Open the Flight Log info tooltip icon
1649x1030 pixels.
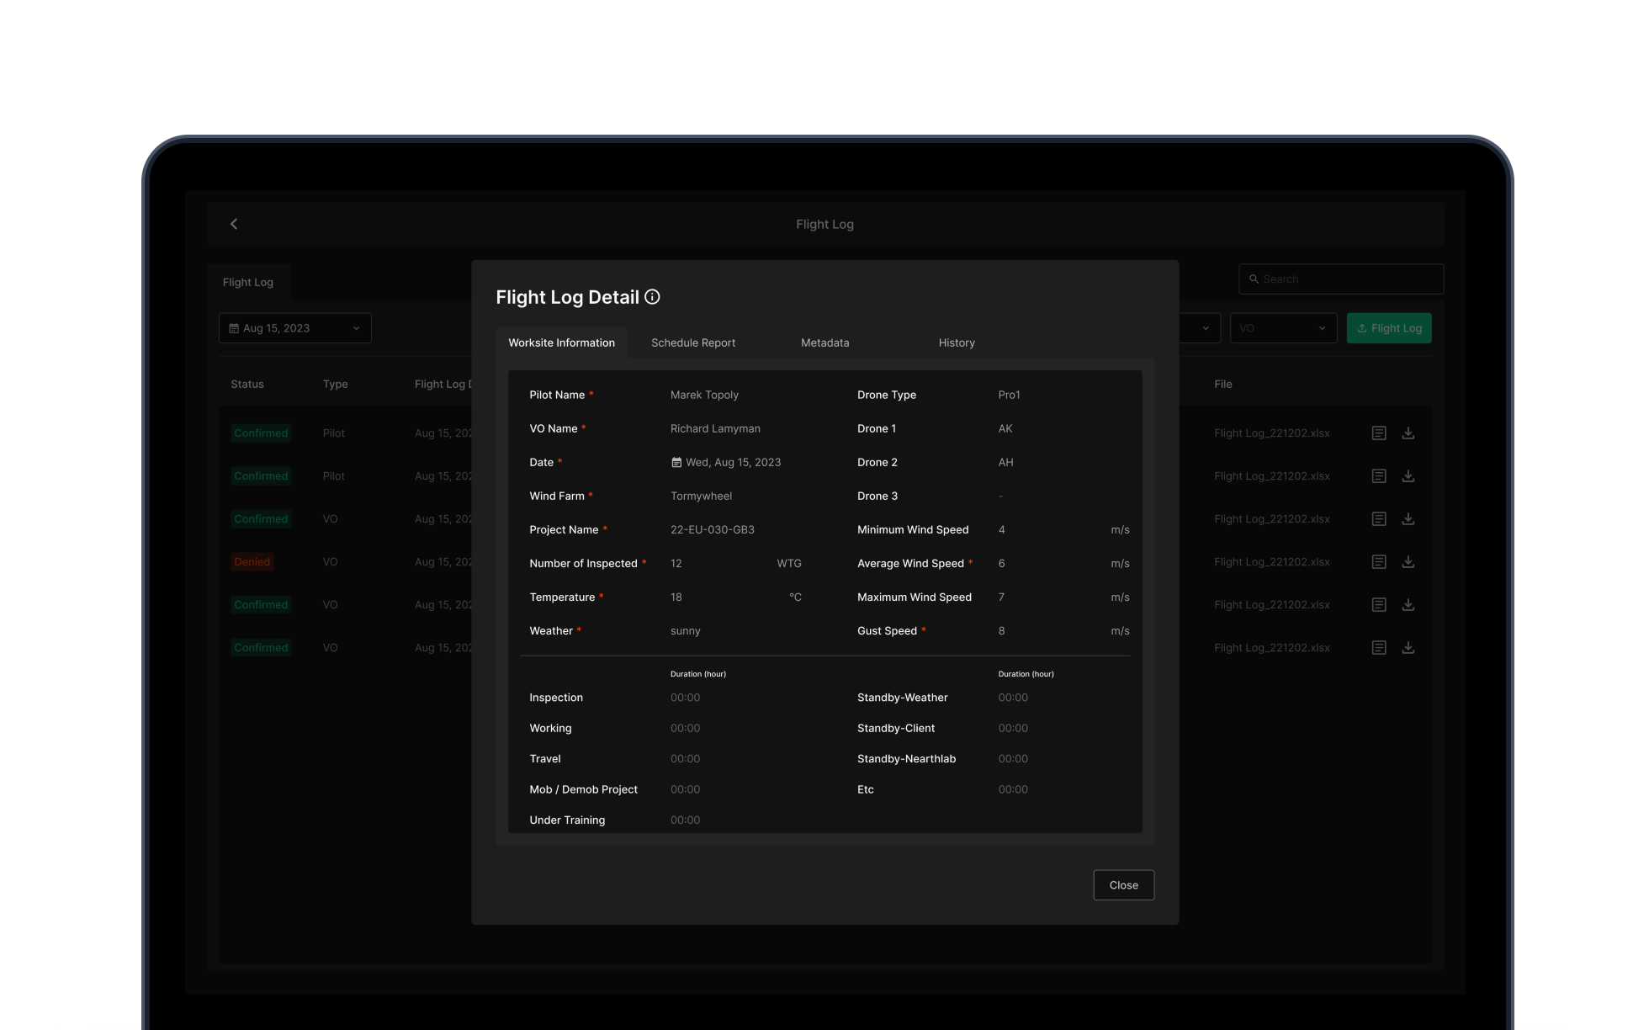point(654,296)
